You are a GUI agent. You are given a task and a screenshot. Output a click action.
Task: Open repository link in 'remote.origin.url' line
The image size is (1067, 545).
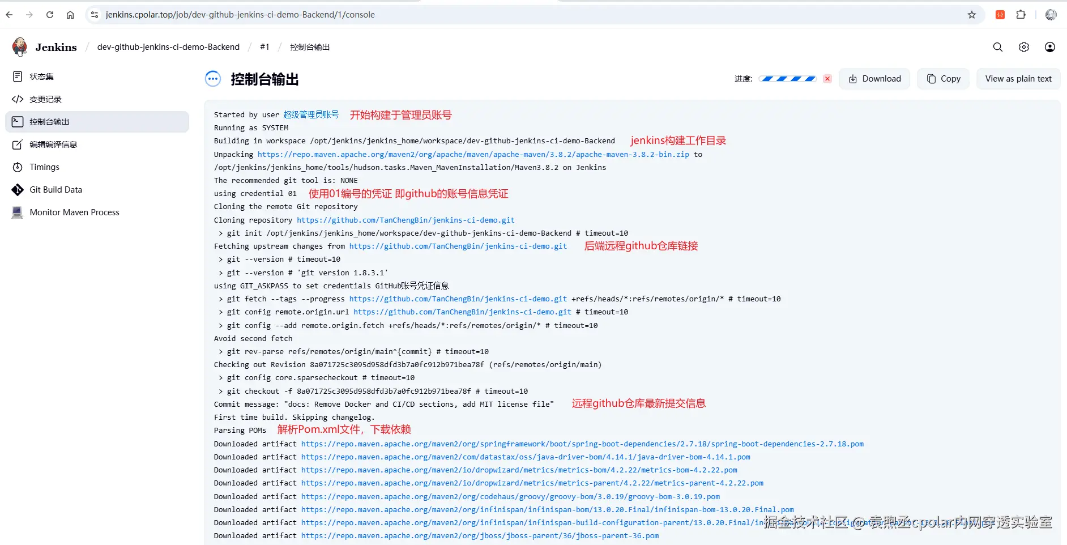pyautogui.click(x=463, y=312)
